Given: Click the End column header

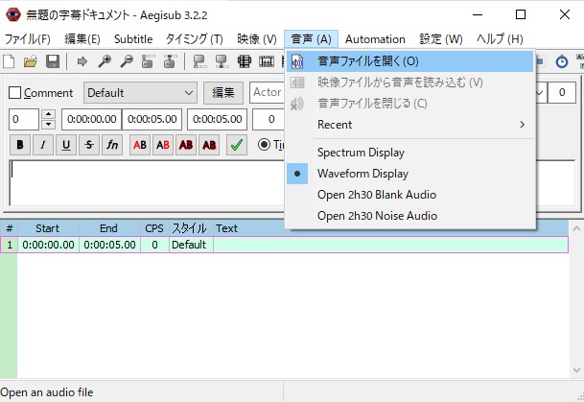Looking at the screenshot, I should (x=109, y=228).
